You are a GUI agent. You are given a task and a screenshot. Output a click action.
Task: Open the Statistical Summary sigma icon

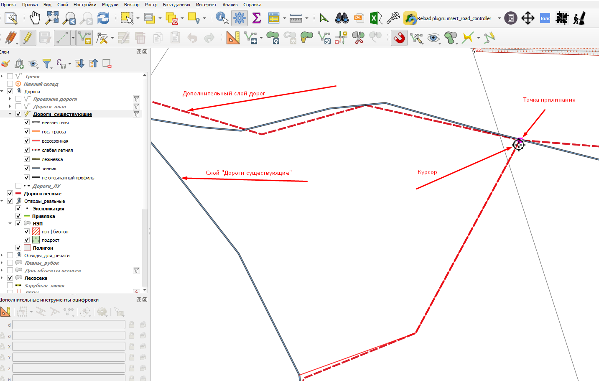click(x=256, y=18)
